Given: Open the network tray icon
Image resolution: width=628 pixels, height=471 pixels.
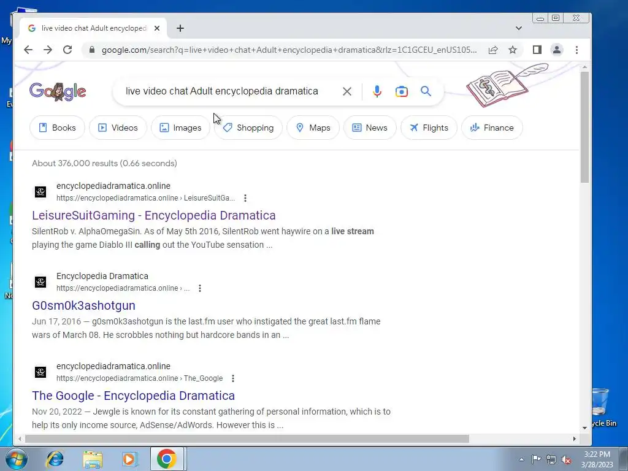Looking at the screenshot, I should [551, 459].
